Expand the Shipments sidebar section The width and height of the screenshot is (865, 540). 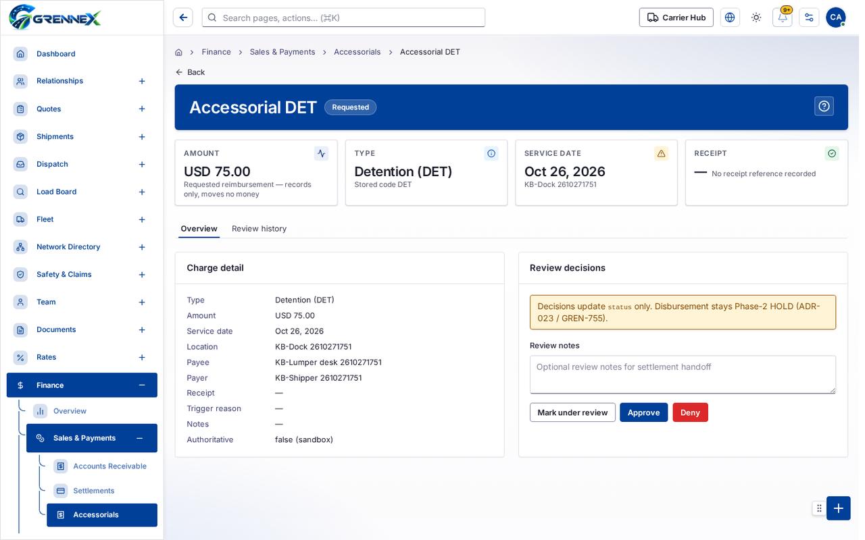coord(142,136)
